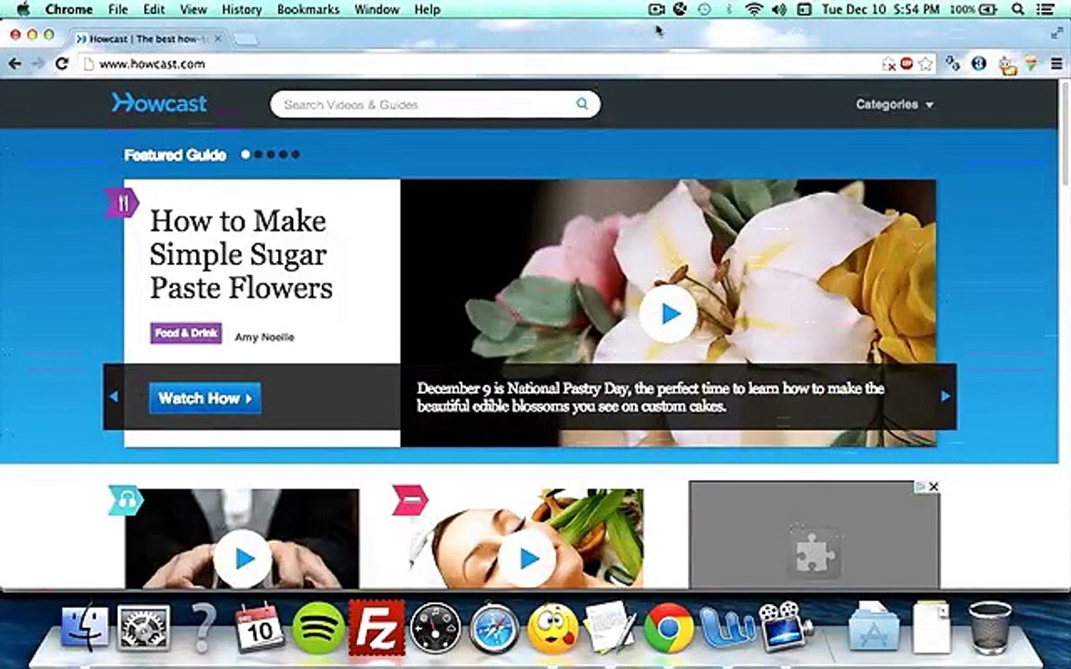Click the Food & Drink category tag
1071x669 pixels.
[186, 334]
